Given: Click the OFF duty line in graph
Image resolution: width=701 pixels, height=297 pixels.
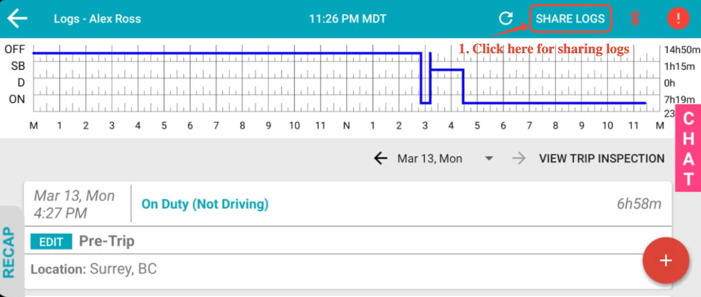Looking at the screenshot, I should [x=226, y=53].
